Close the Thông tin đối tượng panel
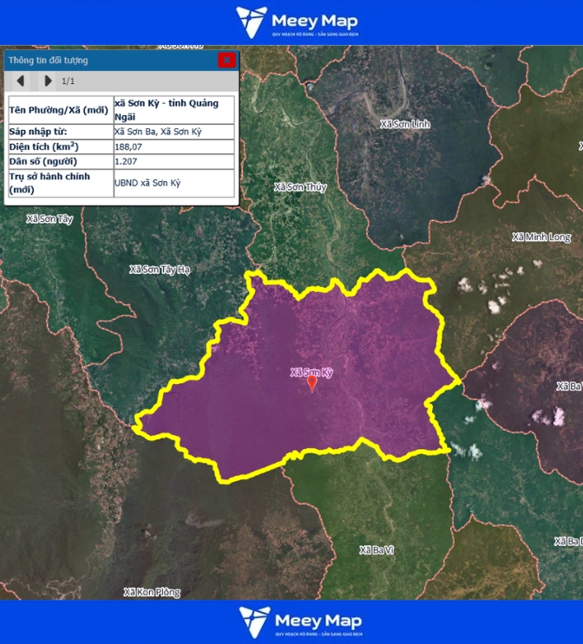The image size is (583, 644). coord(226,60)
